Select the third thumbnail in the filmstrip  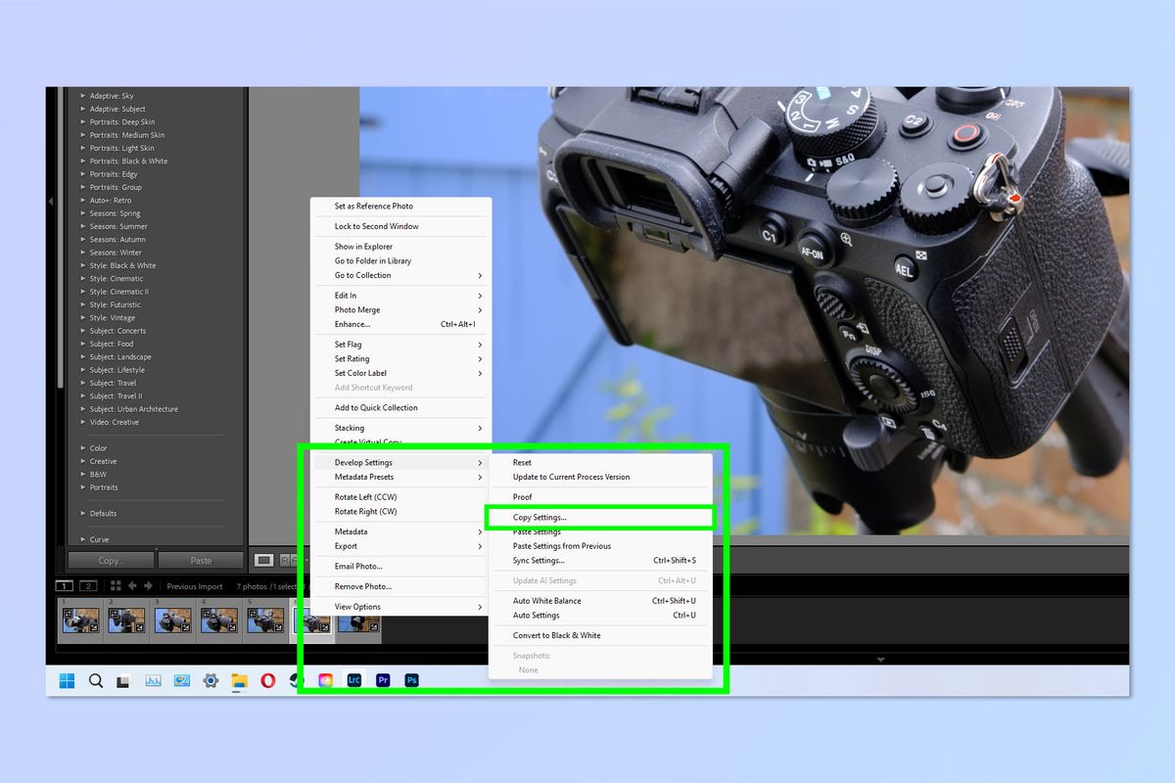[173, 622]
